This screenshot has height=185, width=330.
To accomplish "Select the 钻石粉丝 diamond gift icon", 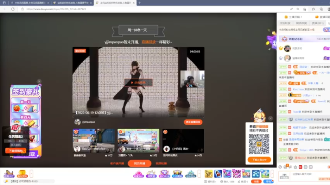I will pos(164,173).
